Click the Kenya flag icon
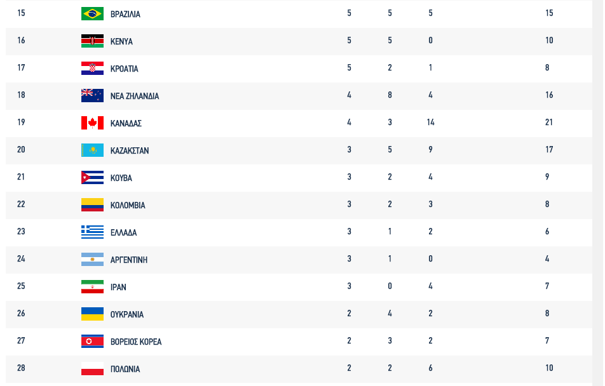Screen dimensions: 605x386 [92, 41]
